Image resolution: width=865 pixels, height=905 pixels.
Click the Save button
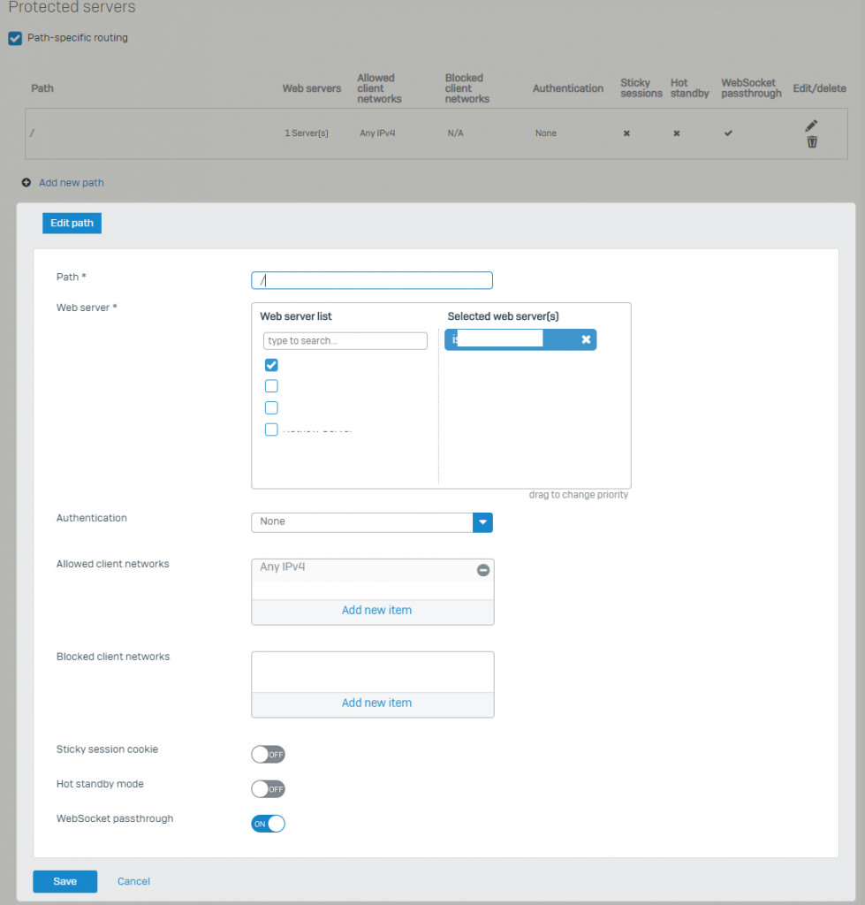tap(64, 881)
